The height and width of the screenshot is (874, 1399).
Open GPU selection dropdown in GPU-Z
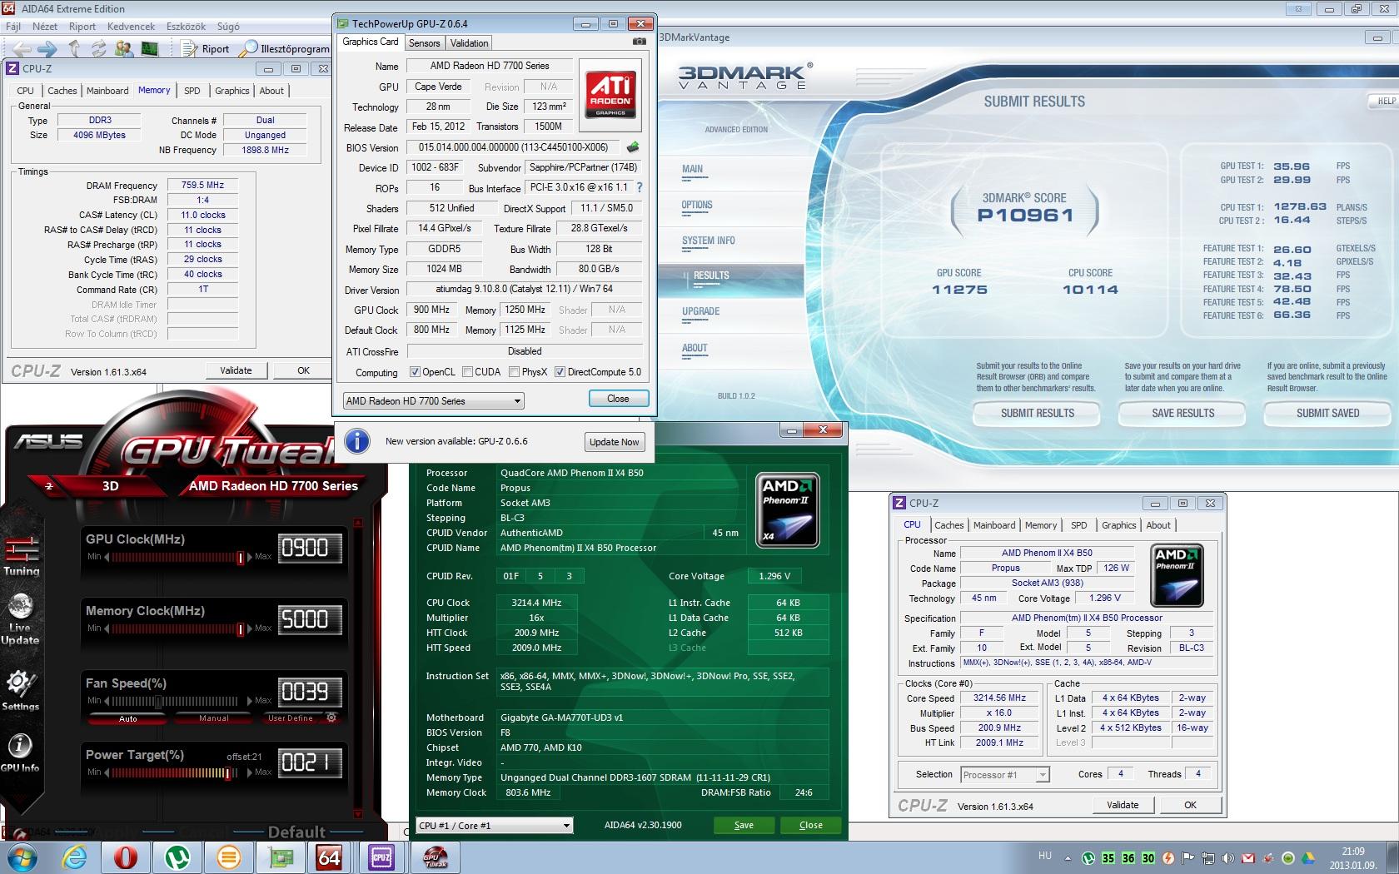434,401
